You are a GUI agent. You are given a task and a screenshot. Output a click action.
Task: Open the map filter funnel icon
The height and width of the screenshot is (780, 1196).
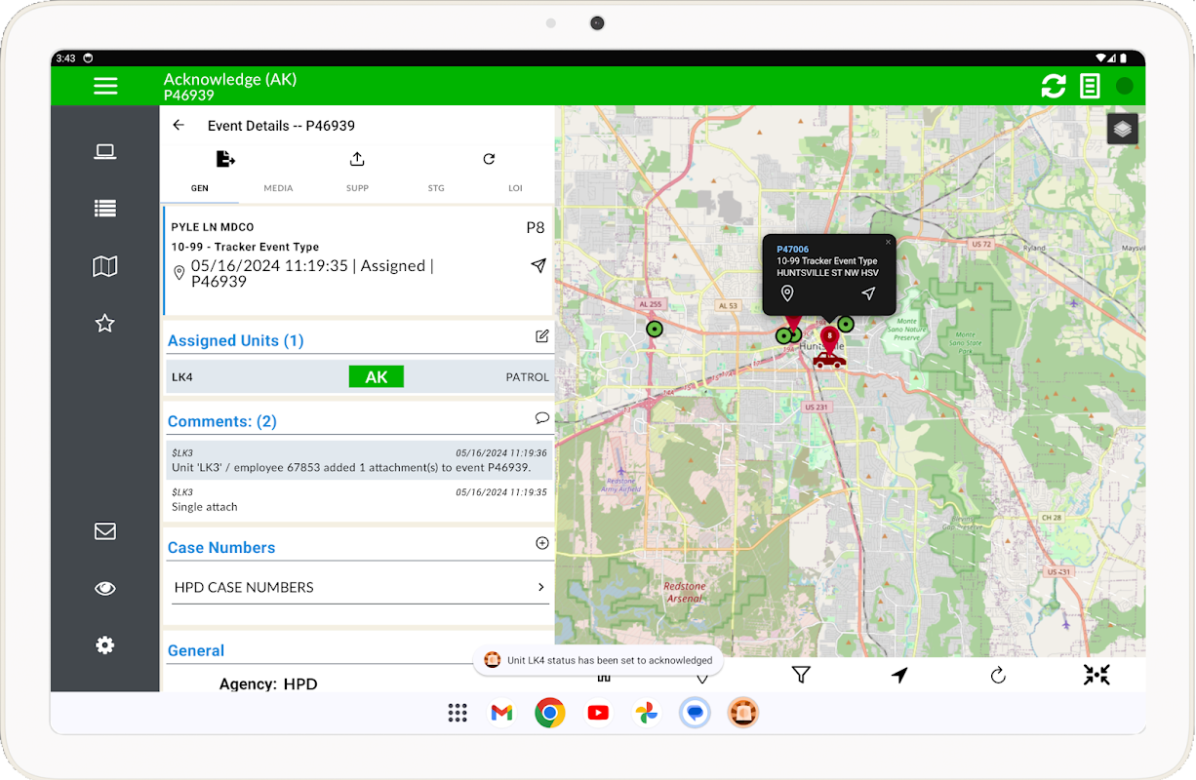coord(801,675)
